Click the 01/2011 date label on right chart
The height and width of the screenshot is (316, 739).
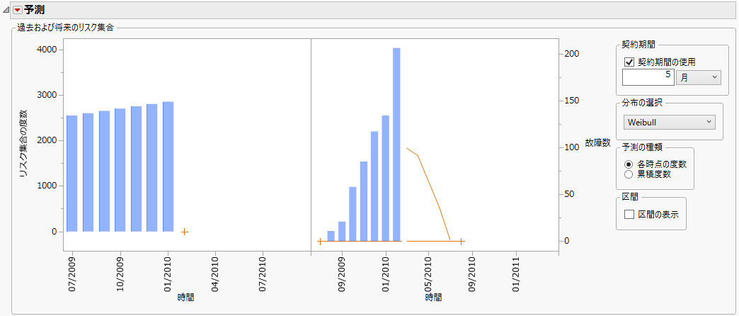(x=516, y=273)
